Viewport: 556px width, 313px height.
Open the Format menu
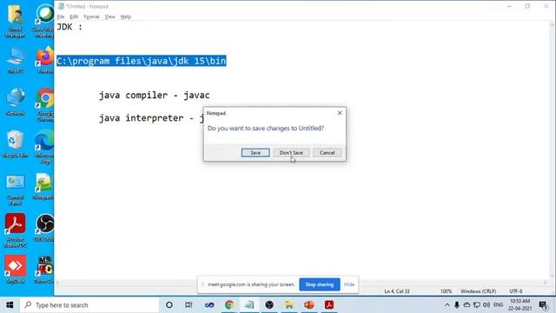[x=91, y=17]
